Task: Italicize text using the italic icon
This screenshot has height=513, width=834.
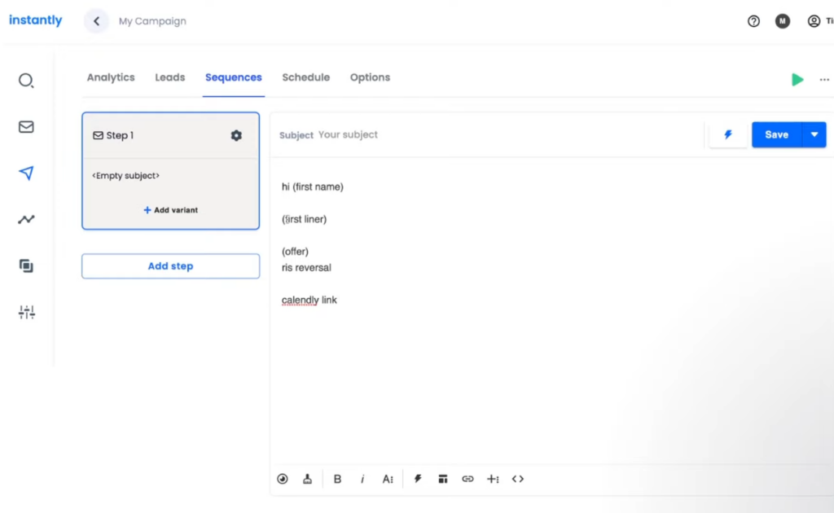Action: click(362, 479)
